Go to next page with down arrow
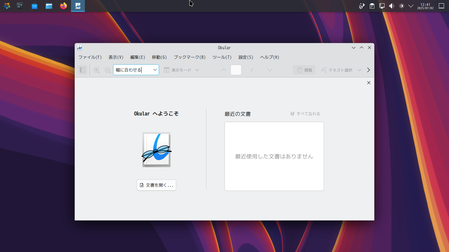Screen dimensions: 449x252 point(270,70)
